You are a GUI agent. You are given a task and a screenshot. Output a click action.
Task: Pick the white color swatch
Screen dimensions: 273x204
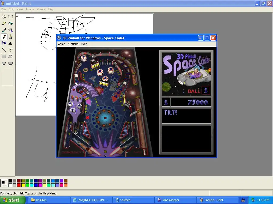10,185
